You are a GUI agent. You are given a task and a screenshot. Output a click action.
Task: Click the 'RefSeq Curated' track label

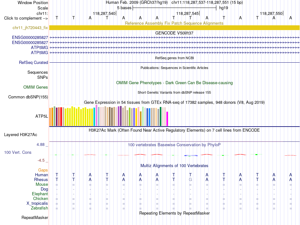pos(33,62)
